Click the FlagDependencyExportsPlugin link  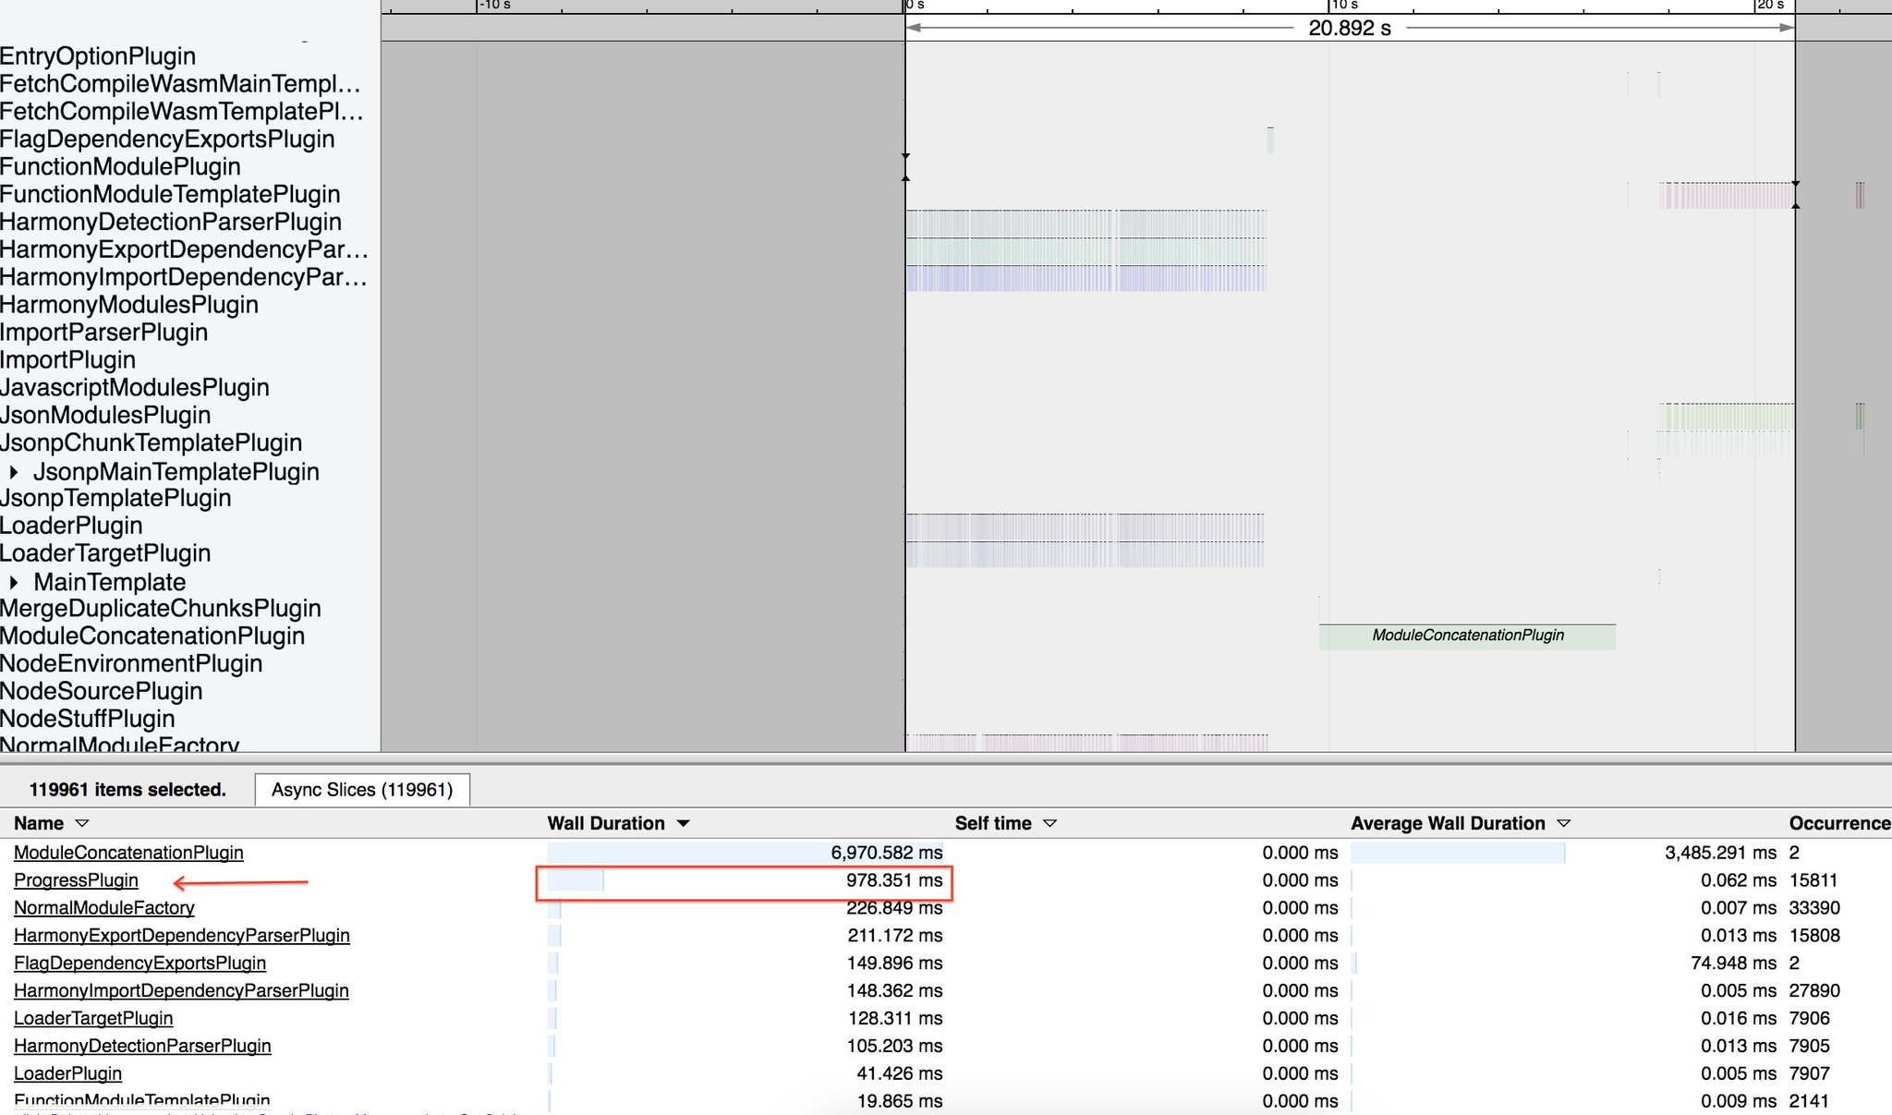[x=139, y=964]
